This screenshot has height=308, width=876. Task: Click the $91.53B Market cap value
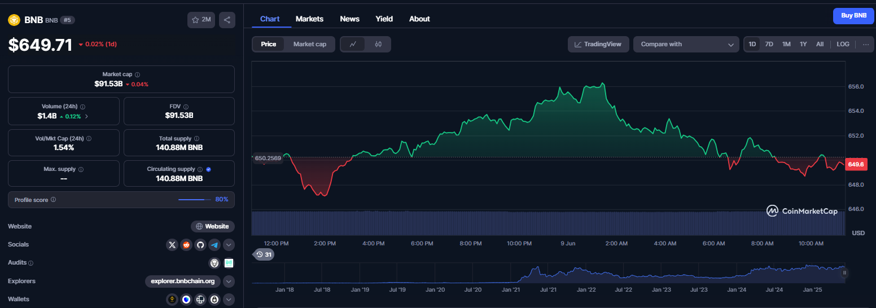click(108, 83)
